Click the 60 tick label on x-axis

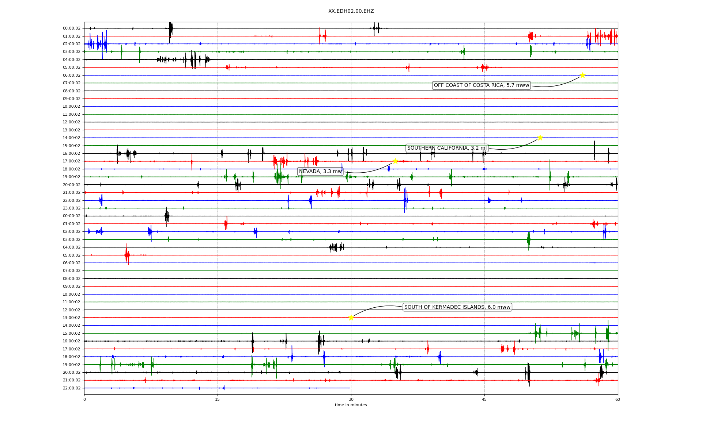(x=618, y=399)
